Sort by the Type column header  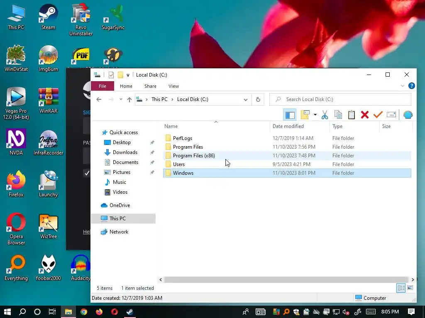354,126
